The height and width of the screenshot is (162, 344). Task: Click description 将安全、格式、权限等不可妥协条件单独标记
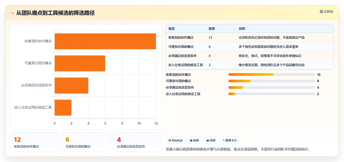[x=270, y=56]
